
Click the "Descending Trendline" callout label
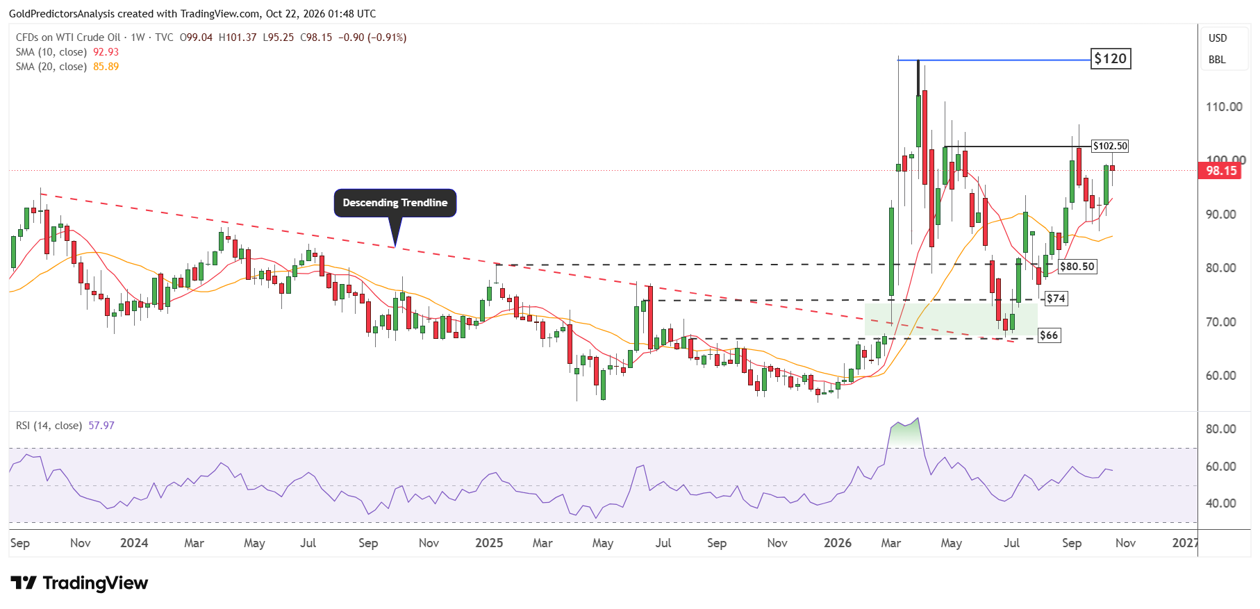395,203
